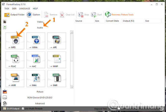Click the Clear List toolbar button
The image size is (166, 112).
tap(67, 15)
